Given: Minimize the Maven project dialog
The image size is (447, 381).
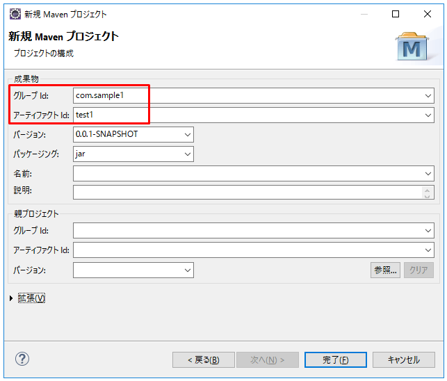Looking at the screenshot, I should coord(364,14).
